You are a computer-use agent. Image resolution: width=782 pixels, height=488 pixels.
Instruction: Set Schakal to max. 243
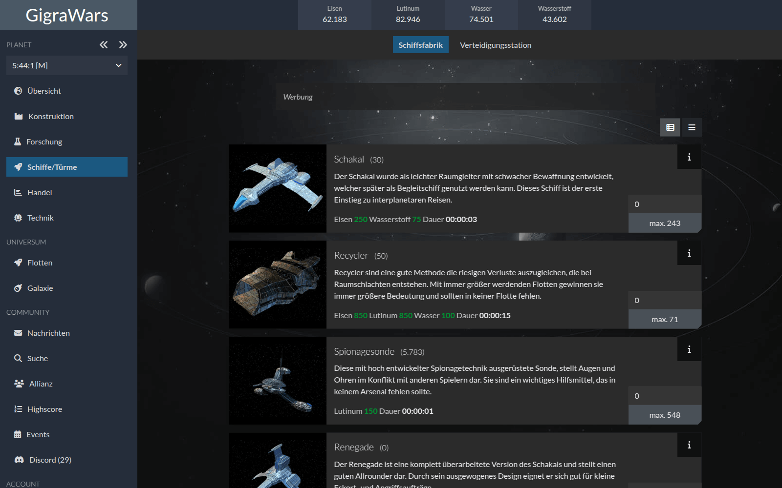coord(665,223)
